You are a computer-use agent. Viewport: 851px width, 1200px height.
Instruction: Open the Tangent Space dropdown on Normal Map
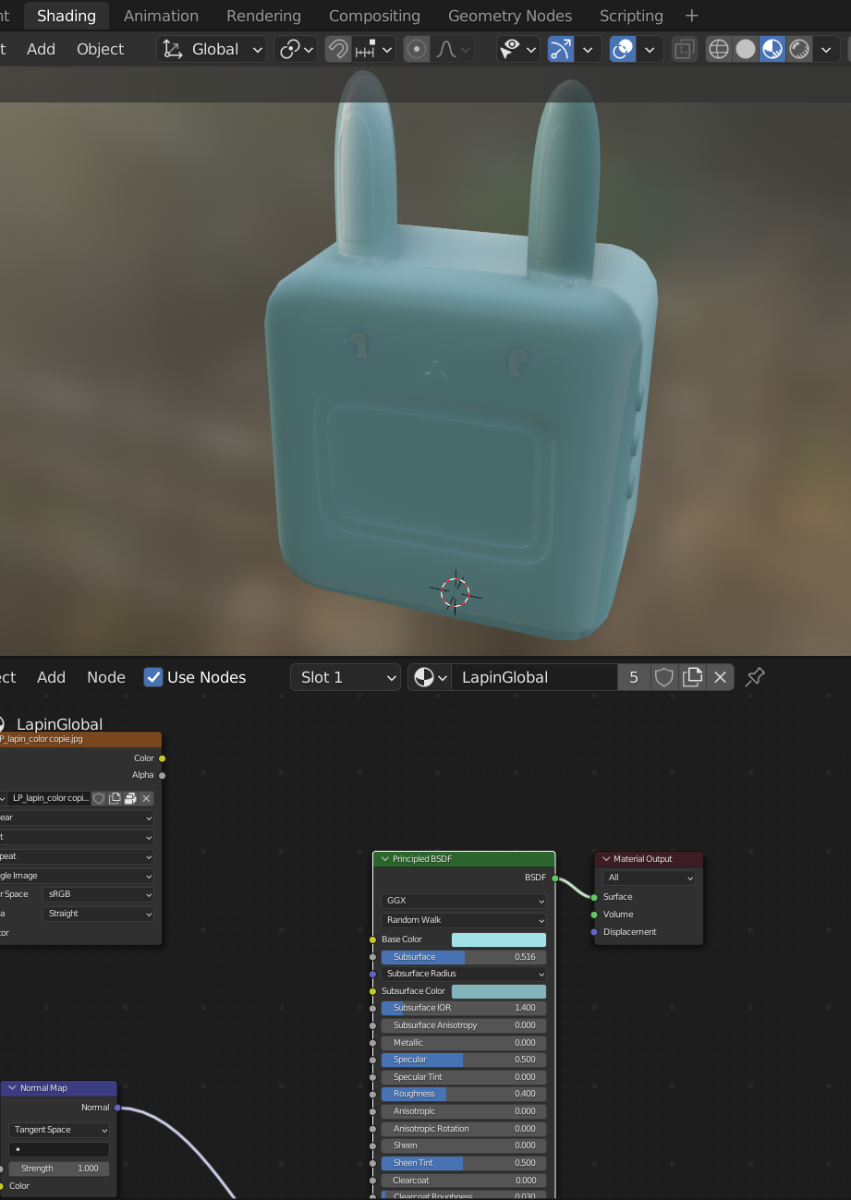(x=59, y=1130)
